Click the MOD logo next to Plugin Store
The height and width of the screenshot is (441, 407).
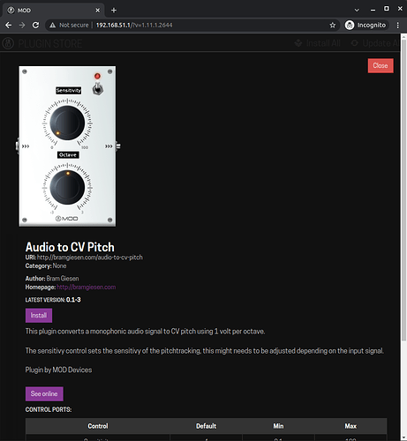click(8, 43)
